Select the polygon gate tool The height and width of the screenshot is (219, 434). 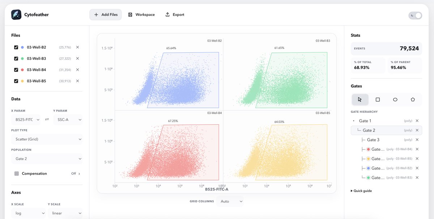(413, 99)
